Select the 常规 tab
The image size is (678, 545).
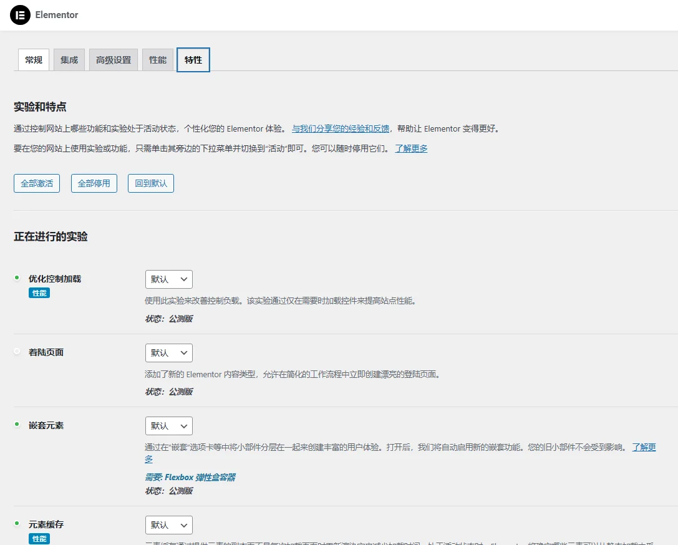(x=33, y=59)
